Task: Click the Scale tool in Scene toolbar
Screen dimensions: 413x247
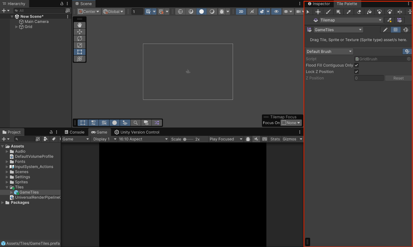Action: 80,45
